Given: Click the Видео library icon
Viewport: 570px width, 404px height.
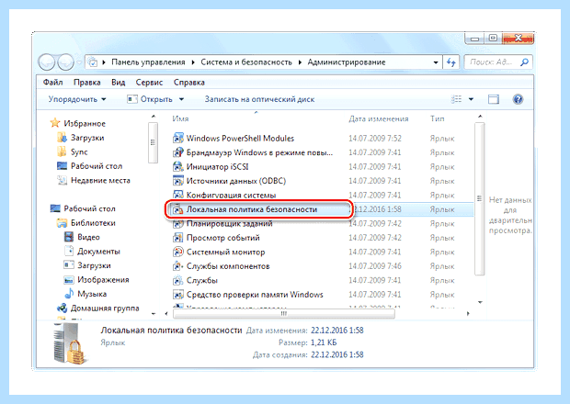Looking at the screenshot, I should pos(69,237).
